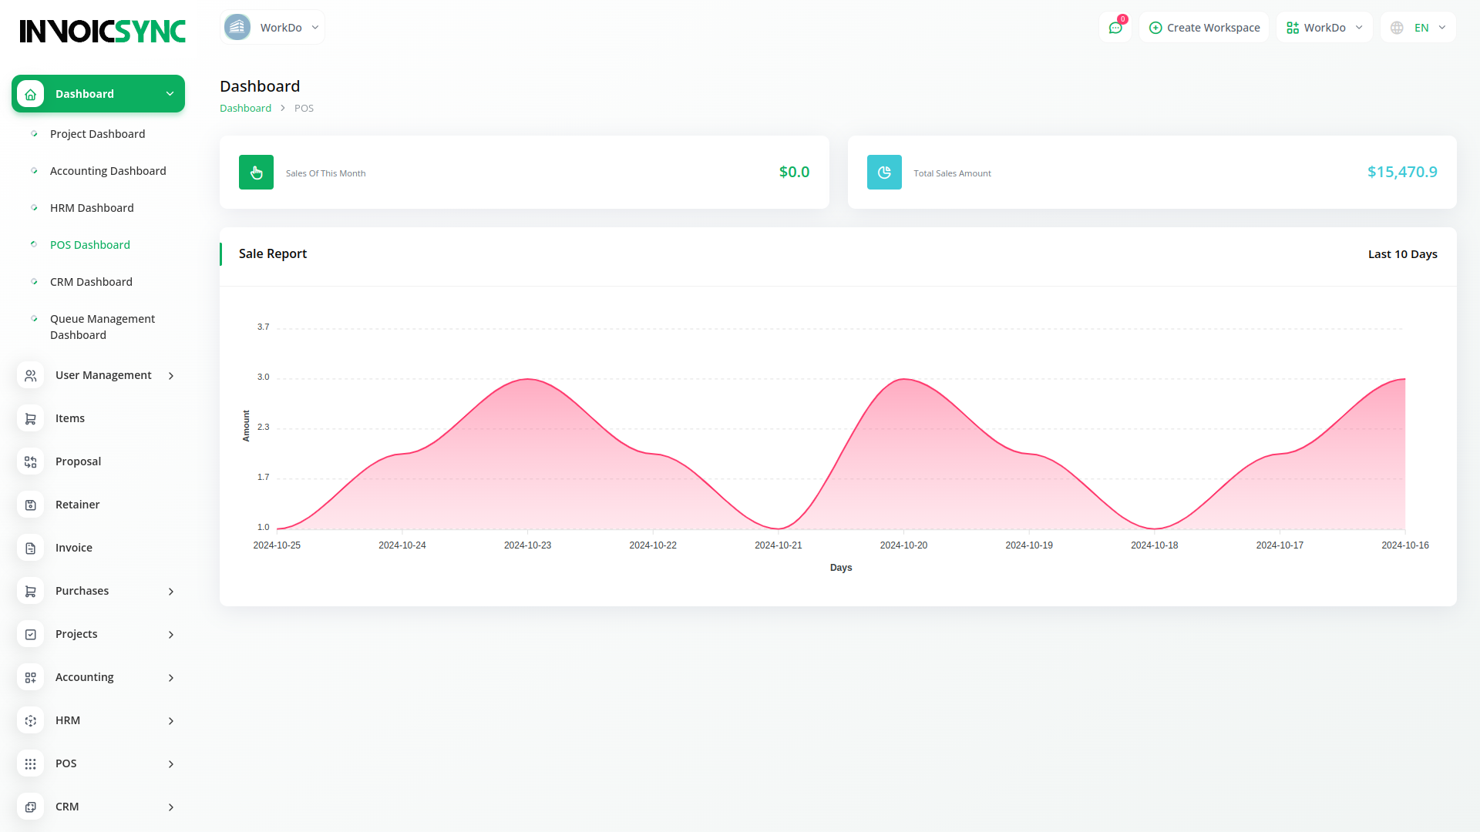Collapse the Dashboard menu chevron
Viewport: 1480px width, 832px height.
coord(170,94)
